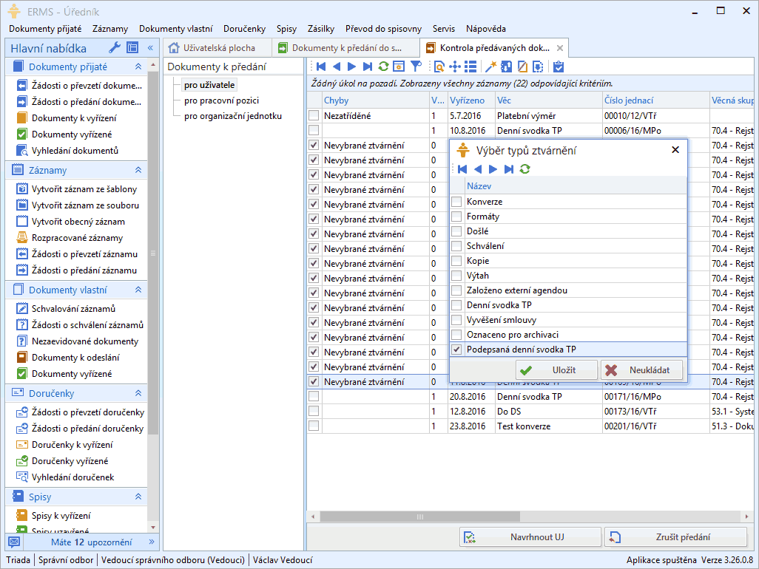Click the refresh icon in the dialog toolbar
This screenshot has height=569, width=759.
coord(525,169)
